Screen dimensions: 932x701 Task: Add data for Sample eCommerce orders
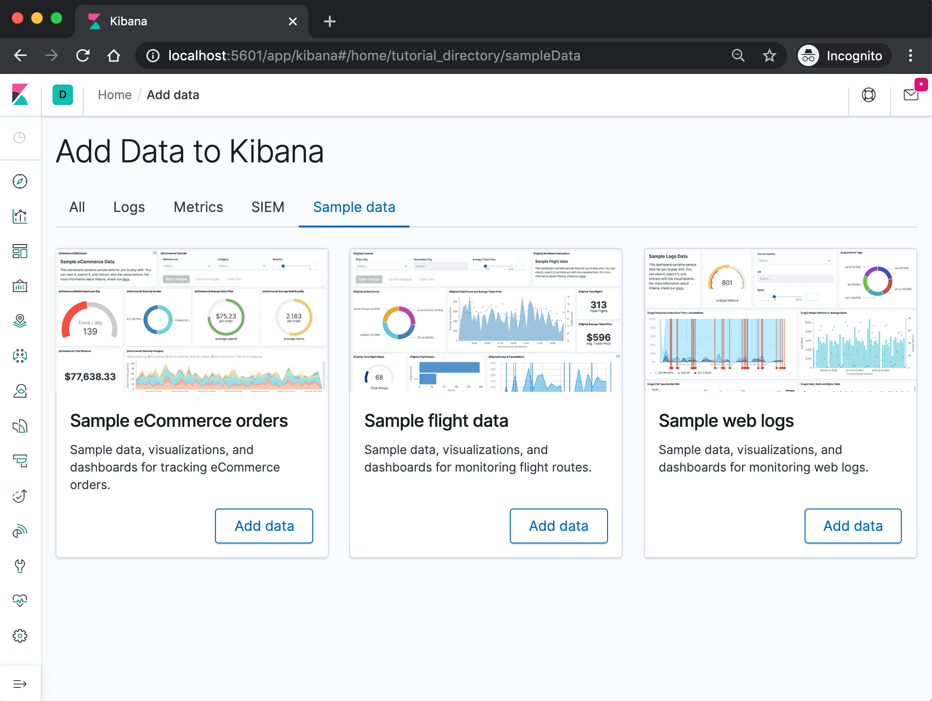pyautogui.click(x=264, y=526)
